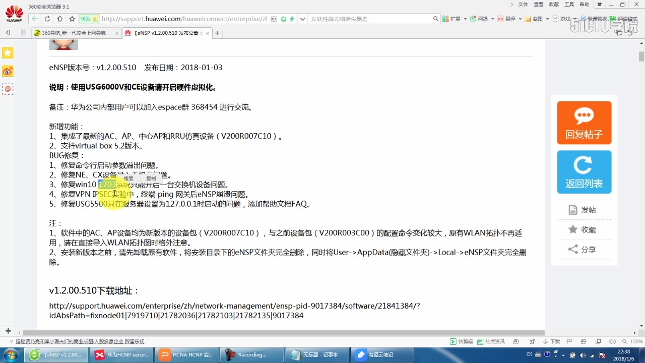This screenshot has width=645, height=363.
Task: Click the horizontal scrollbar thumb
Action: [x=284, y=333]
